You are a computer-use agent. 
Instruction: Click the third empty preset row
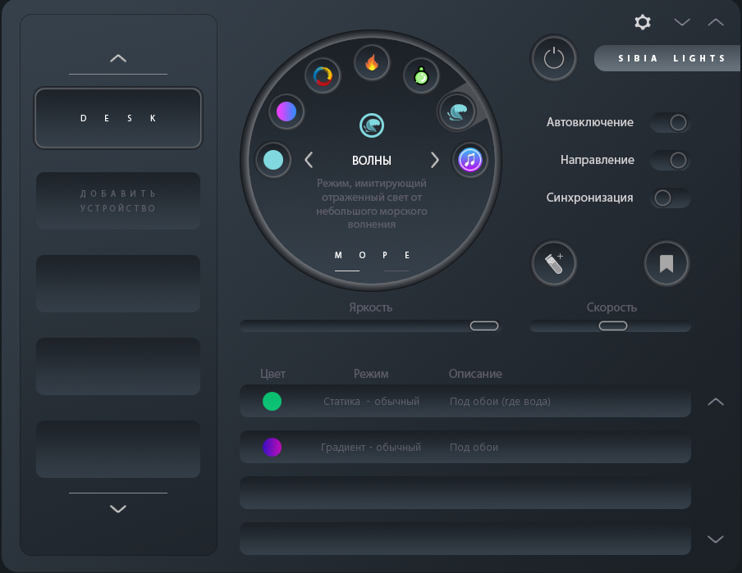click(465, 493)
